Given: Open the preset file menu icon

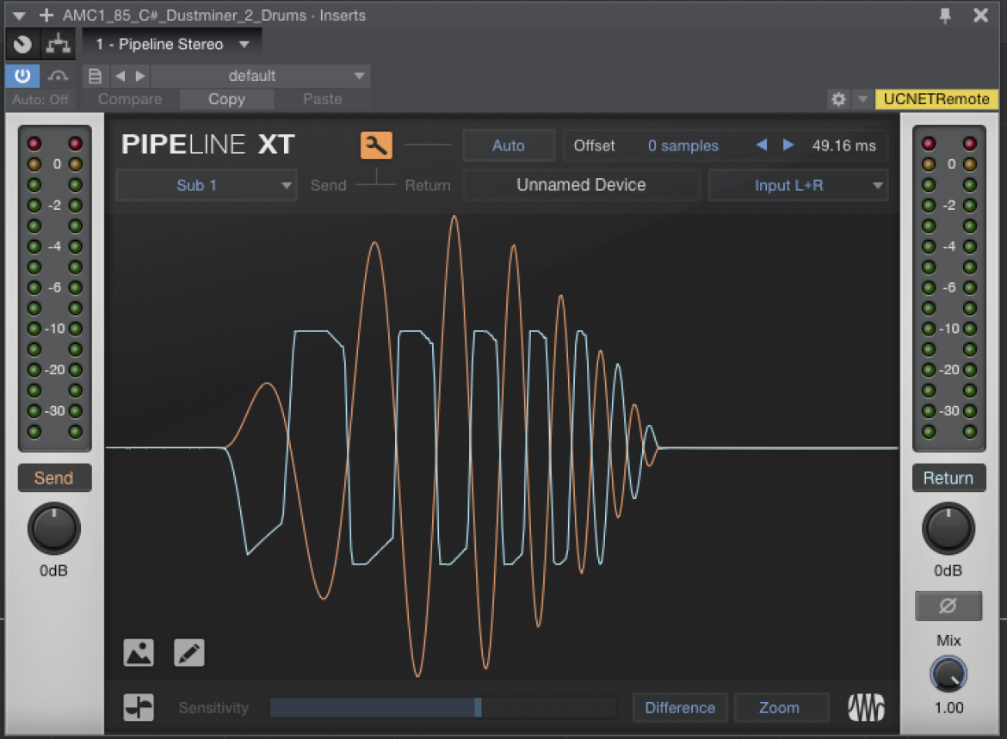Looking at the screenshot, I should click(x=95, y=76).
